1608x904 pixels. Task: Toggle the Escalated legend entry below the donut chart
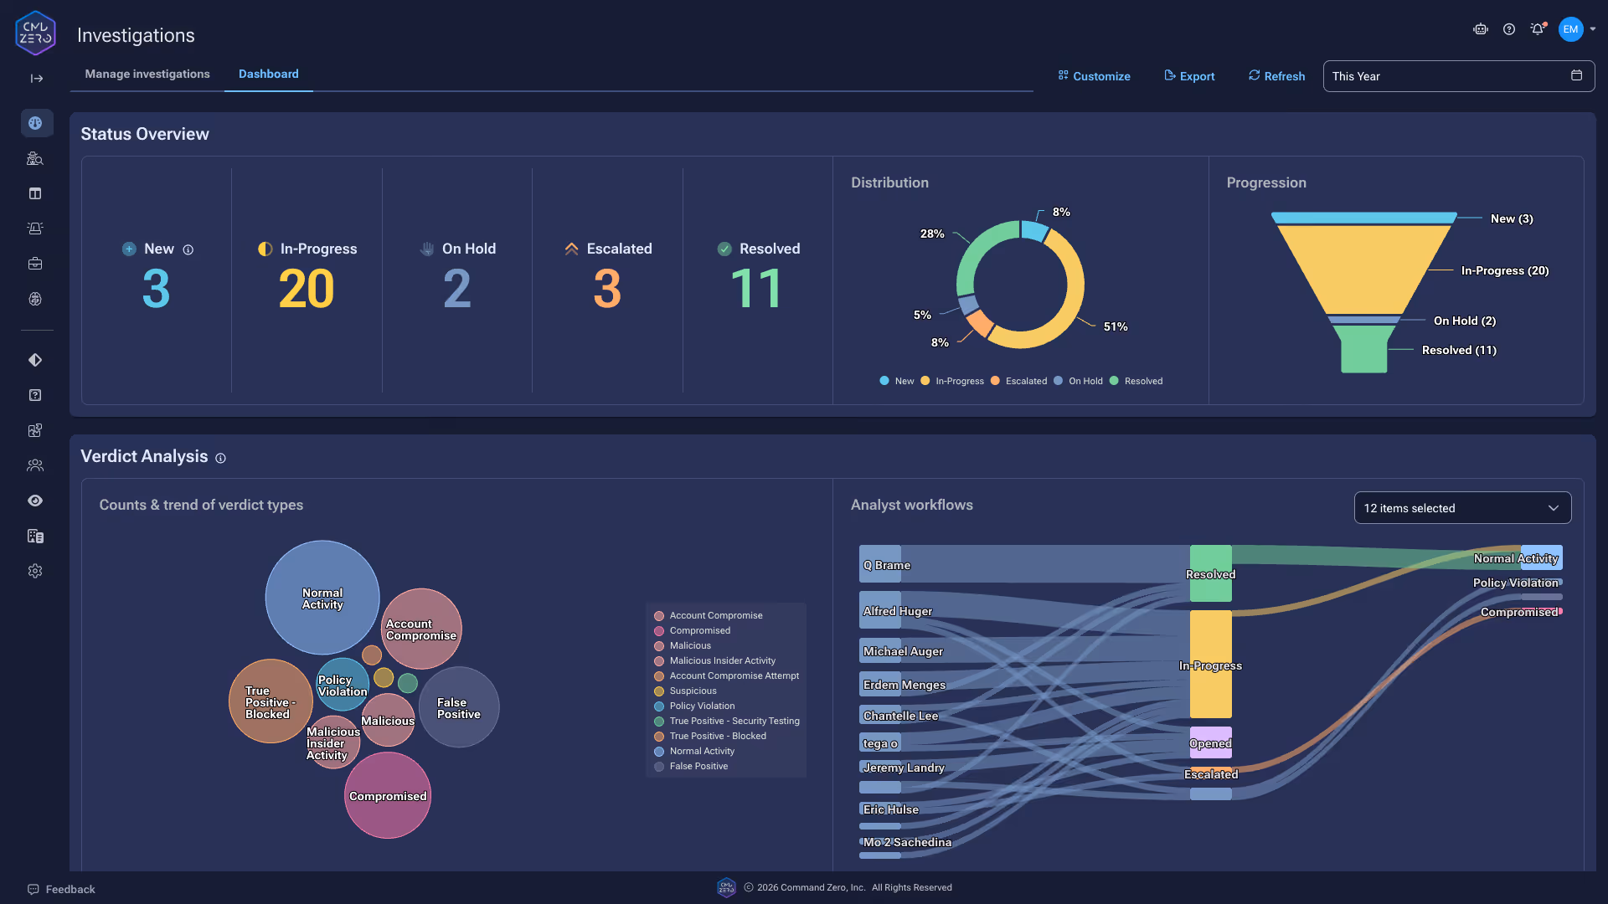1019,381
